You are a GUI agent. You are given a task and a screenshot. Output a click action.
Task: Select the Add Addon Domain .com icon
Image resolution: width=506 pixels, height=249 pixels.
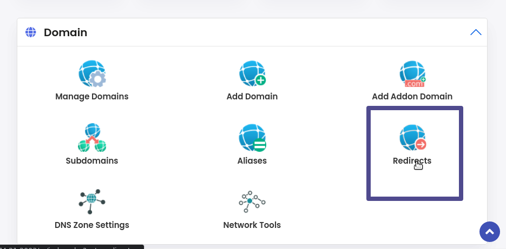click(x=412, y=74)
